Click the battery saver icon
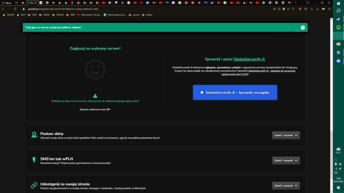Screen dimensions: 344x193 (x=323, y=9)
